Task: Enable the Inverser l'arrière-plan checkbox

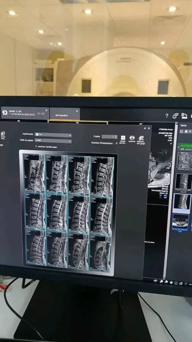Action: 36,146
